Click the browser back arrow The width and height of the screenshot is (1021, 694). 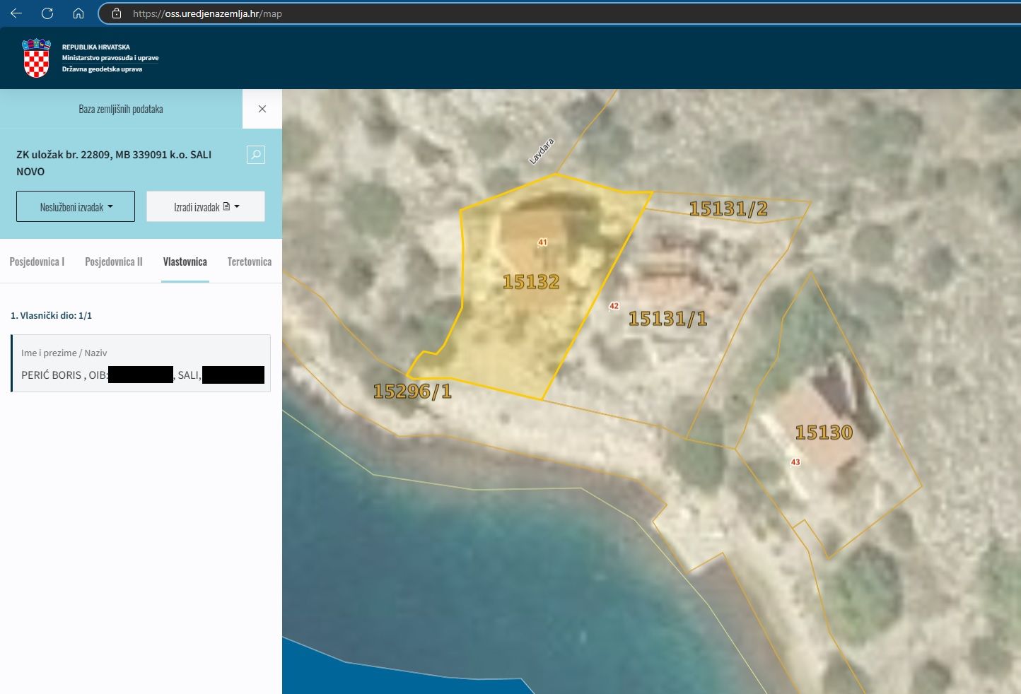pos(16,13)
